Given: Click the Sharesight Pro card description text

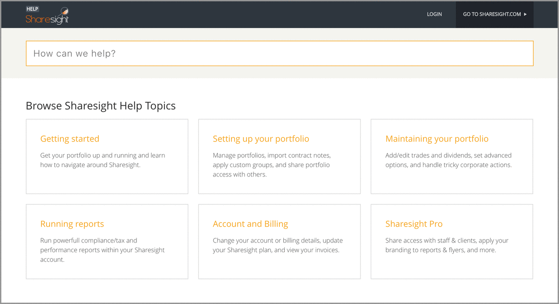Looking at the screenshot, I should click(447, 245).
